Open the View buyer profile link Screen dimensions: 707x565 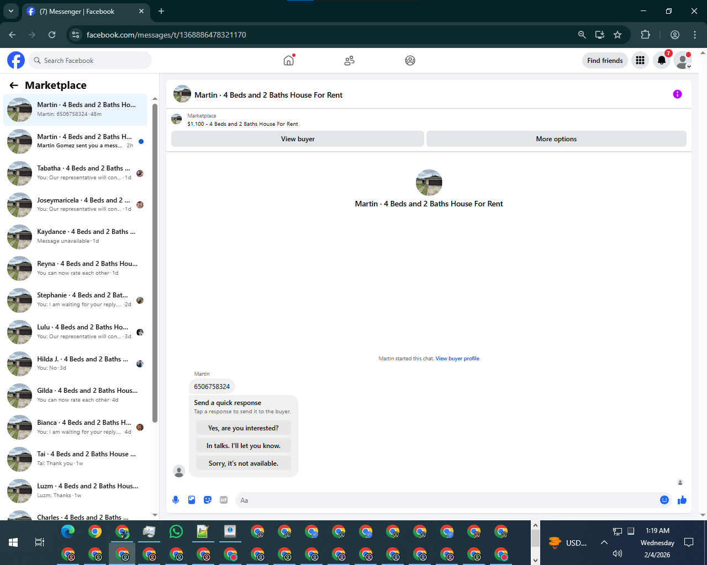(x=457, y=359)
